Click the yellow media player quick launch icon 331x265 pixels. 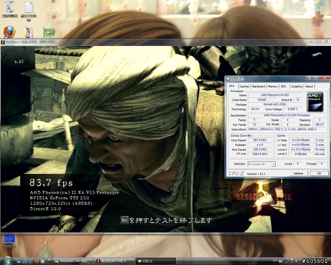pyautogui.click(x=42, y=261)
